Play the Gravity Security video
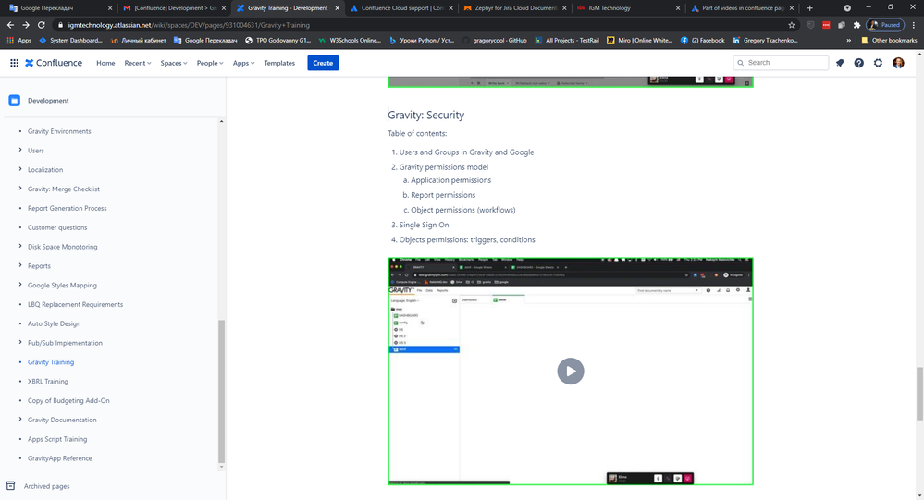Image resolution: width=924 pixels, height=500 pixels. click(x=571, y=371)
